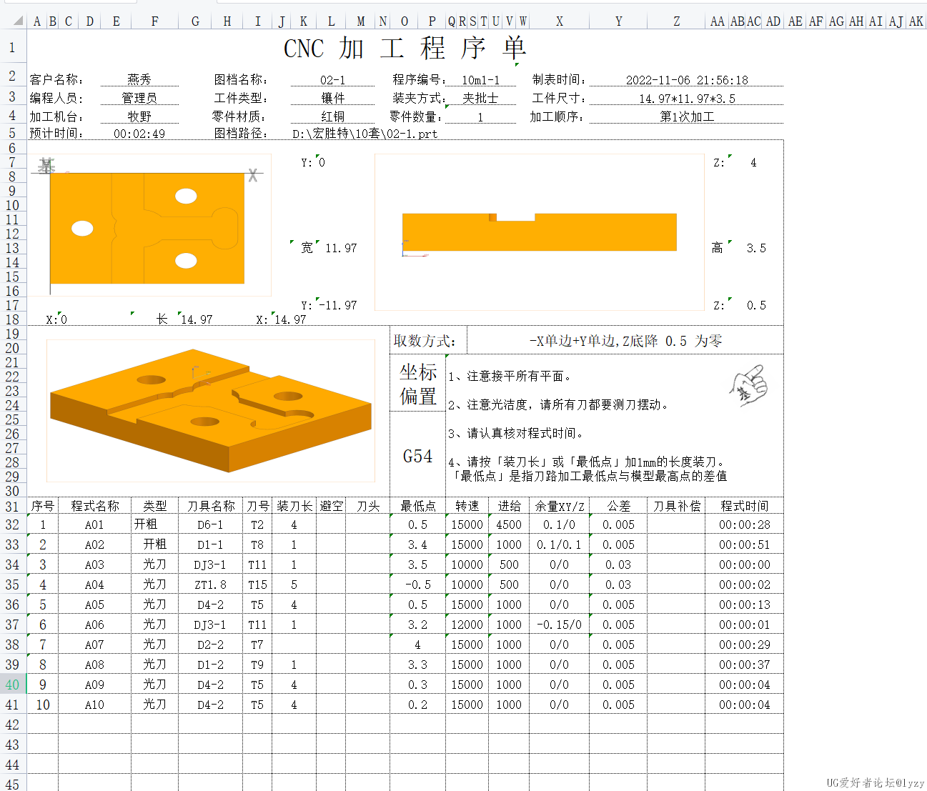
Task: Click the program time cell '00:00:37'
Action: [744, 665]
